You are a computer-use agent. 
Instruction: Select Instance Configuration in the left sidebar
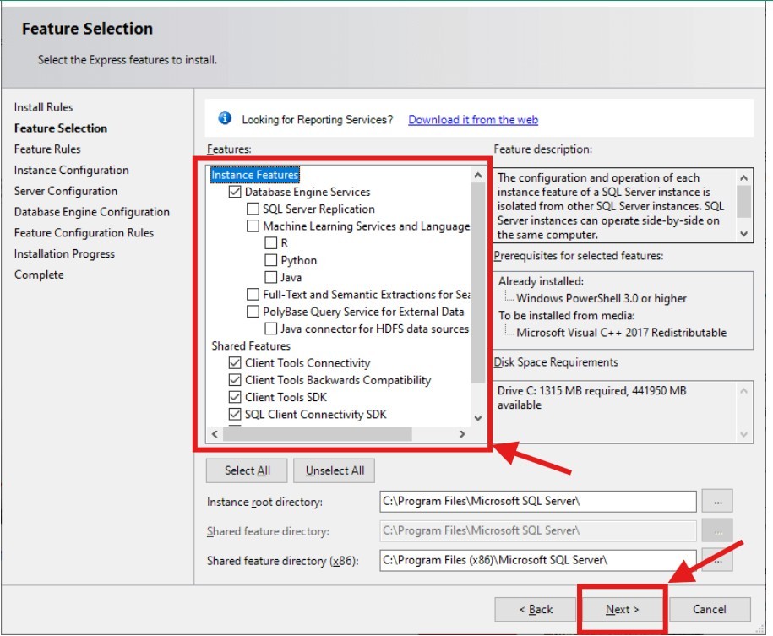(71, 170)
